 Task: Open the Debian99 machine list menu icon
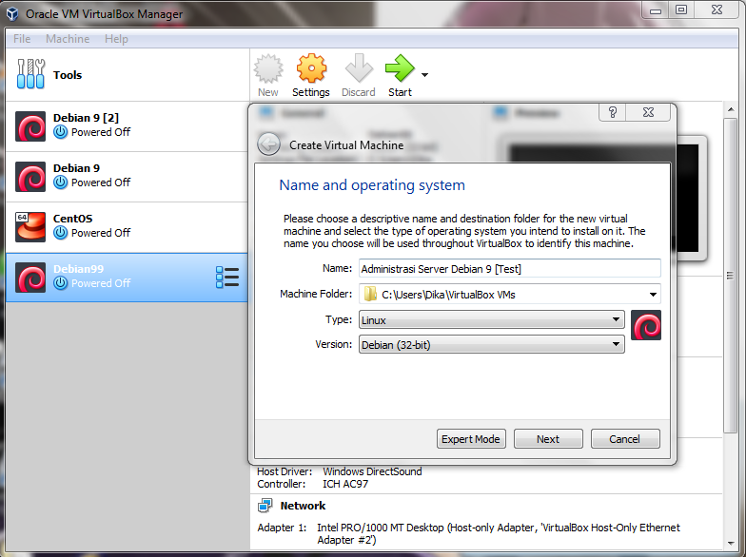coord(227,278)
